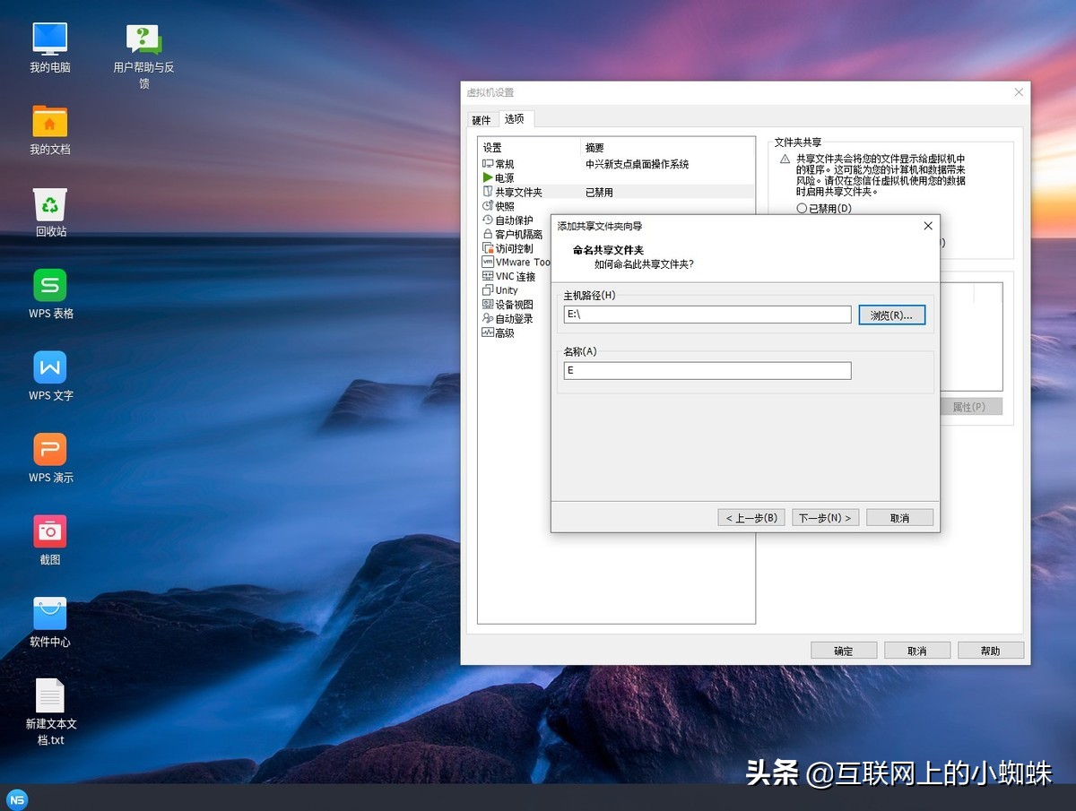The width and height of the screenshot is (1076, 811).
Task: Select the Unity settings entry
Action: click(x=507, y=289)
